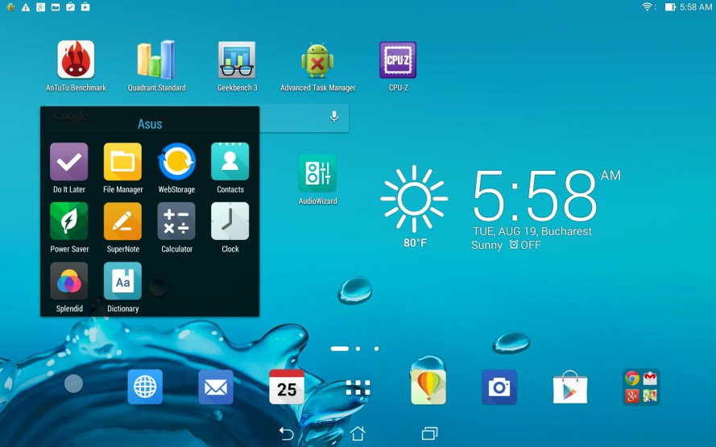Open the recent apps overview

coord(429,433)
